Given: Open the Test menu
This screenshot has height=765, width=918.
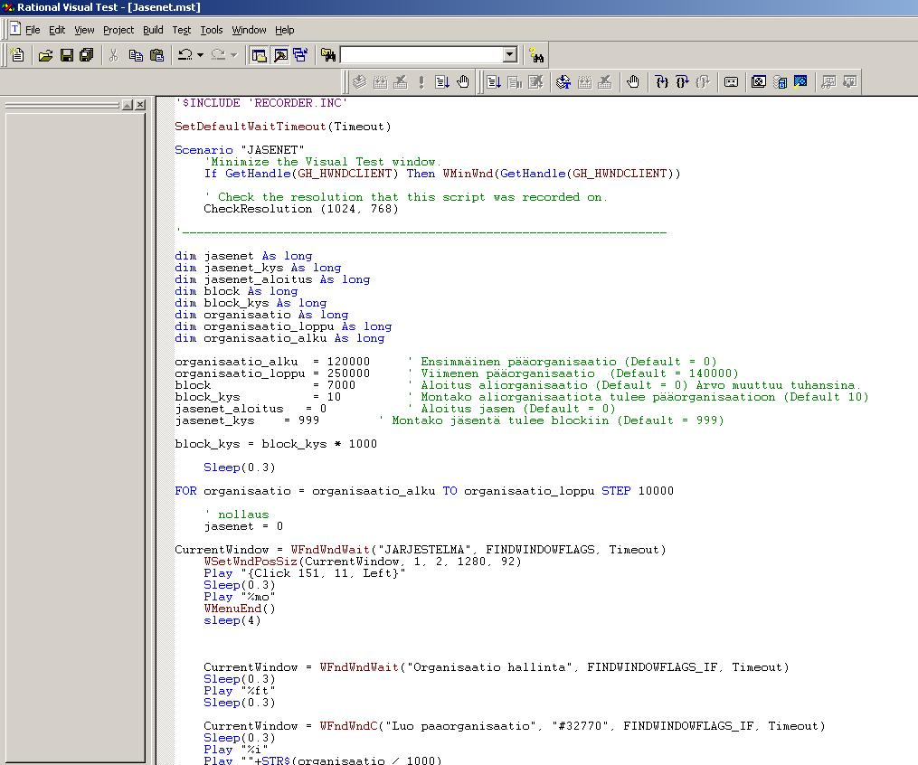Looking at the screenshot, I should 182,30.
